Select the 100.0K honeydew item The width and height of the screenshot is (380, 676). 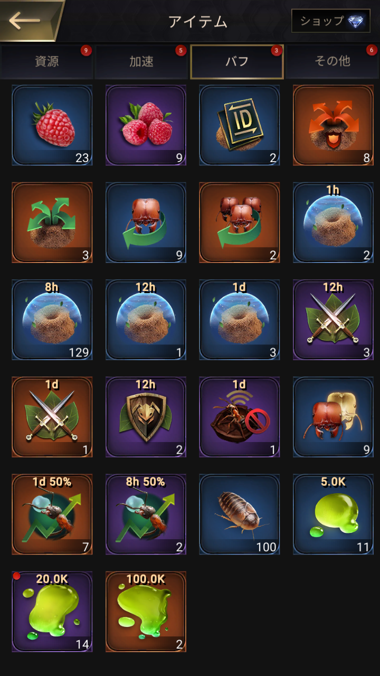pos(146,612)
